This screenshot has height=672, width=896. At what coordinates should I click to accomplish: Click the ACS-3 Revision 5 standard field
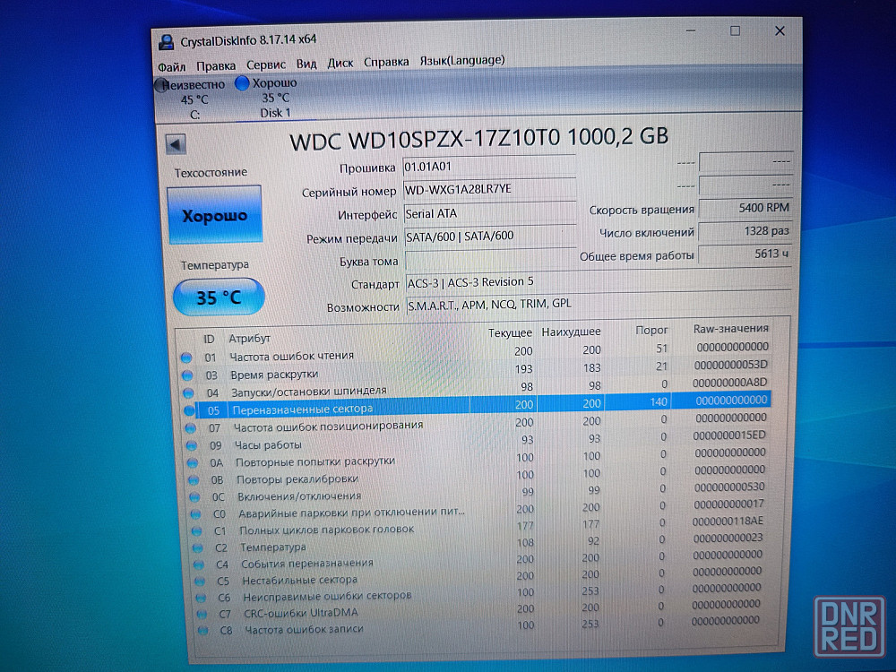(599, 281)
